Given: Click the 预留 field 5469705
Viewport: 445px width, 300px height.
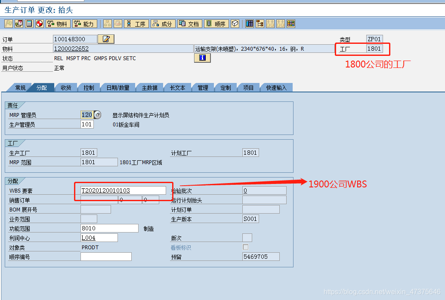Looking at the screenshot, I should (261, 257).
